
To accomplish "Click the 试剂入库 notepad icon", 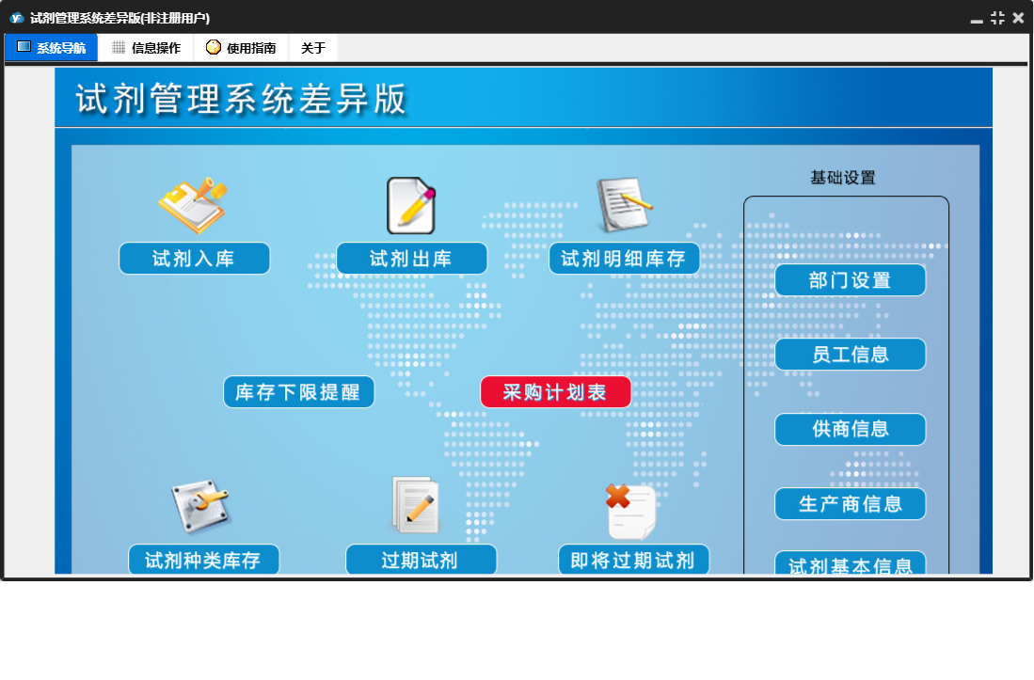I will (x=193, y=206).
